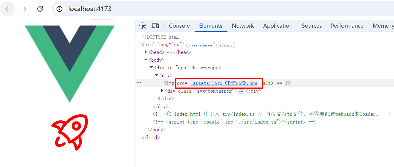Screen dimensions: 394x167
Task: Open the row actions three-dot icon
Action: (139, 83)
